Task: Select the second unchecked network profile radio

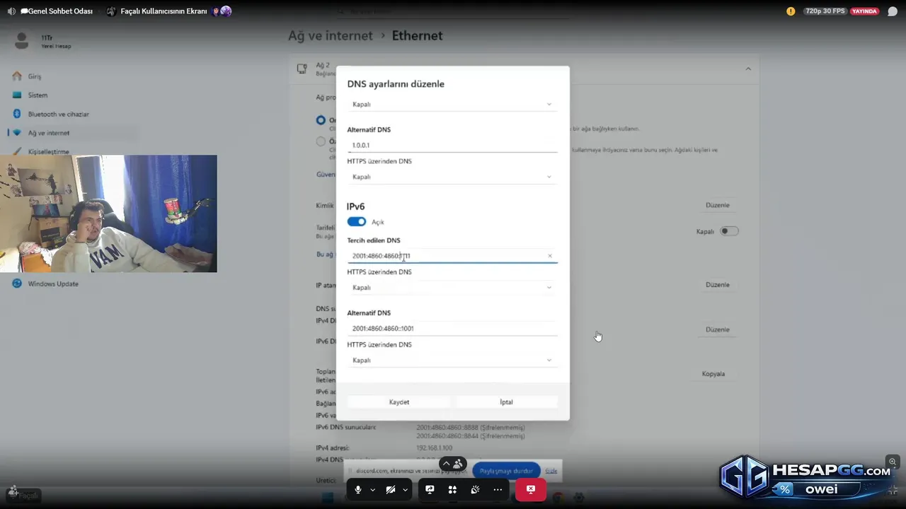Action: click(x=321, y=141)
